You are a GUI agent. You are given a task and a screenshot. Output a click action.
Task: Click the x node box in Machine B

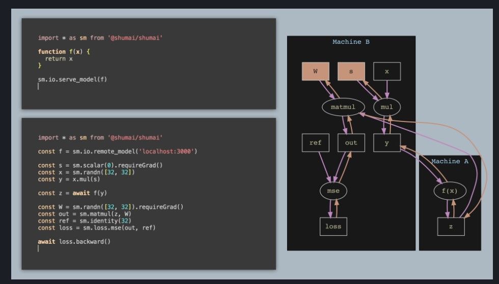coord(387,72)
